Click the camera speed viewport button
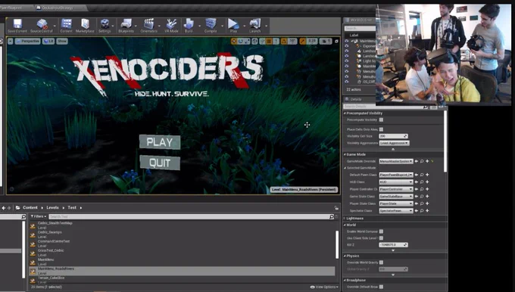Screen dimensions: 515x292 325,42
